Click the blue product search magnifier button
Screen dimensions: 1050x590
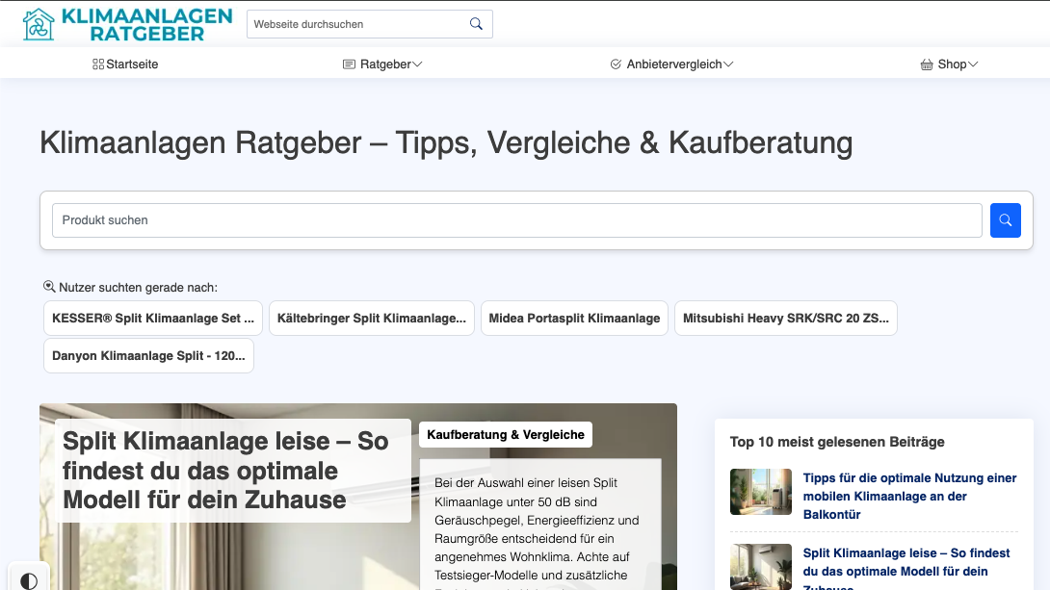pyautogui.click(x=1006, y=220)
